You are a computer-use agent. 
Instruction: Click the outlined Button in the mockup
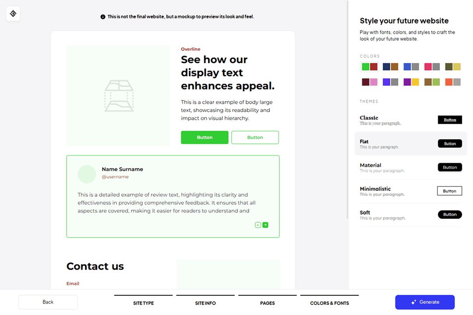coord(255,137)
